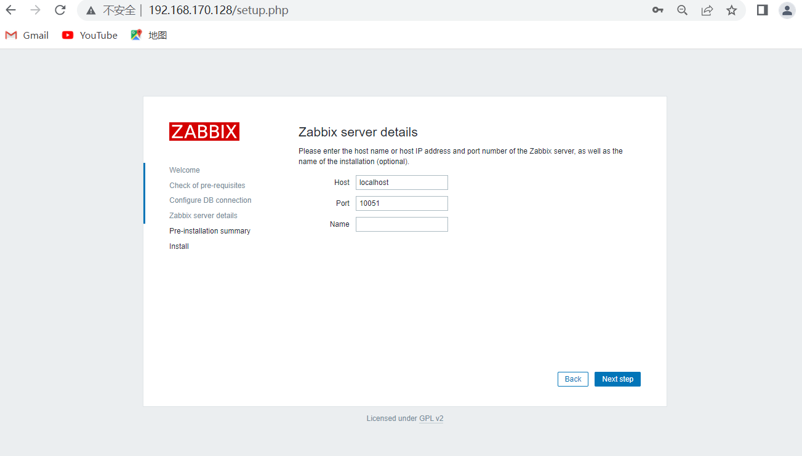Select the Install step in sidebar
Screen dimensions: 802x456
tap(179, 246)
